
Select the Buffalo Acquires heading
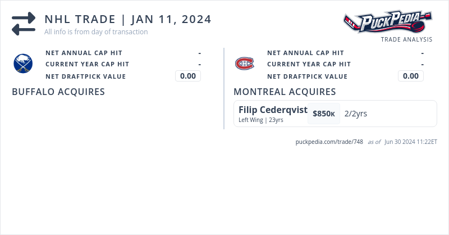pyautogui.click(x=58, y=92)
